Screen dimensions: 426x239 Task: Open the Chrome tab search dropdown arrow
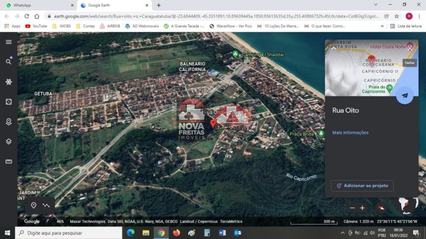pyautogui.click(x=375, y=5)
